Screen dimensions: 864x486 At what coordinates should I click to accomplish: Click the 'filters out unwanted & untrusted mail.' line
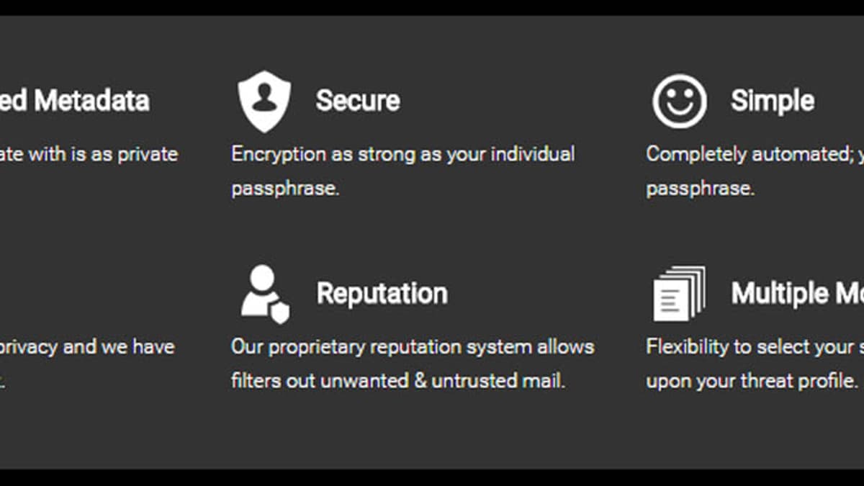click(398, 381)
